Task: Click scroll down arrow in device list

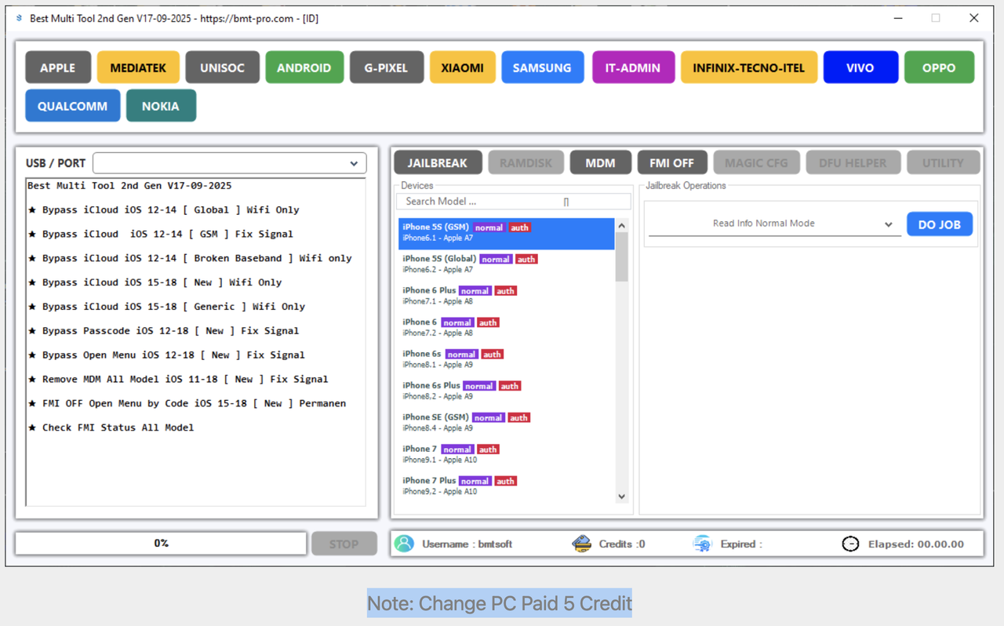Action: (622, 496)
